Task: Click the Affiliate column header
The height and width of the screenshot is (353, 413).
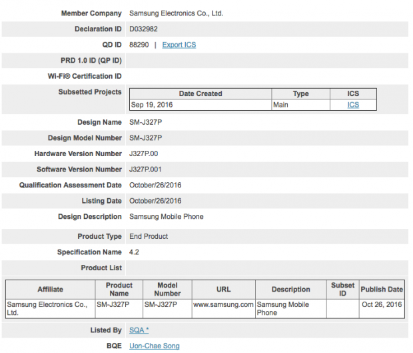Action: (x=50, y=290)
